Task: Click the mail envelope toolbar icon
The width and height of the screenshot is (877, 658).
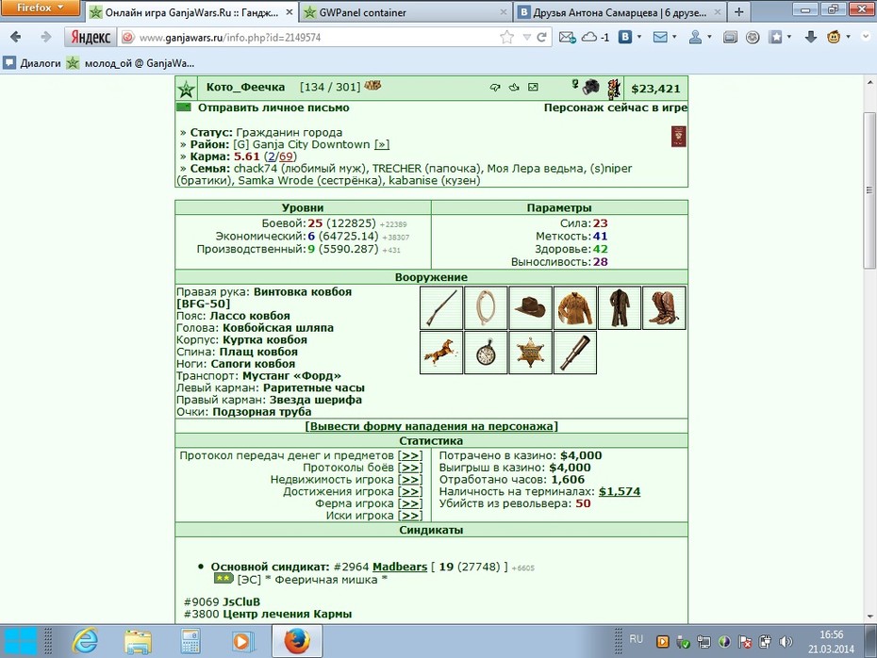Action: point(660,37)
